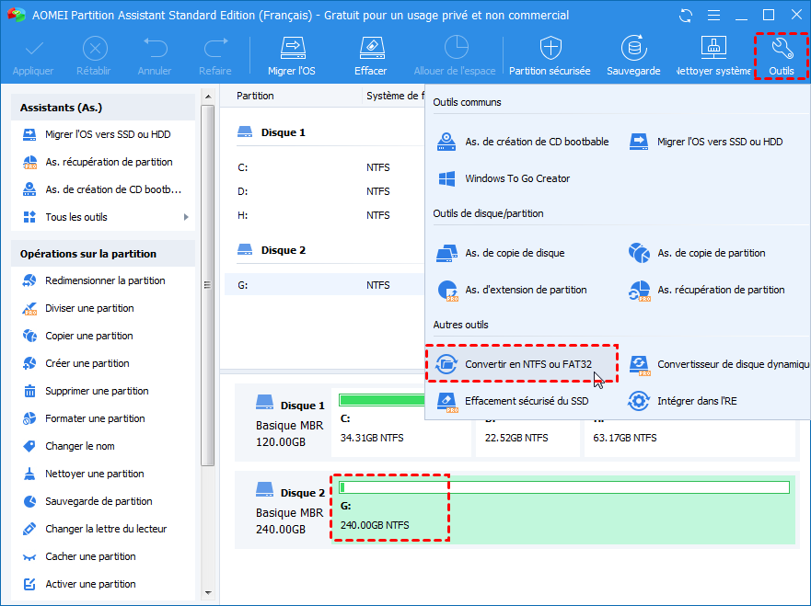The image size is (811, 606).
Task: Open As. de copie de disque
Action: pos(501,253)
